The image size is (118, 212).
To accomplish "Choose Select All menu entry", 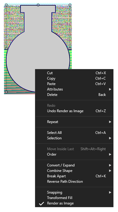I will point(74,133).
